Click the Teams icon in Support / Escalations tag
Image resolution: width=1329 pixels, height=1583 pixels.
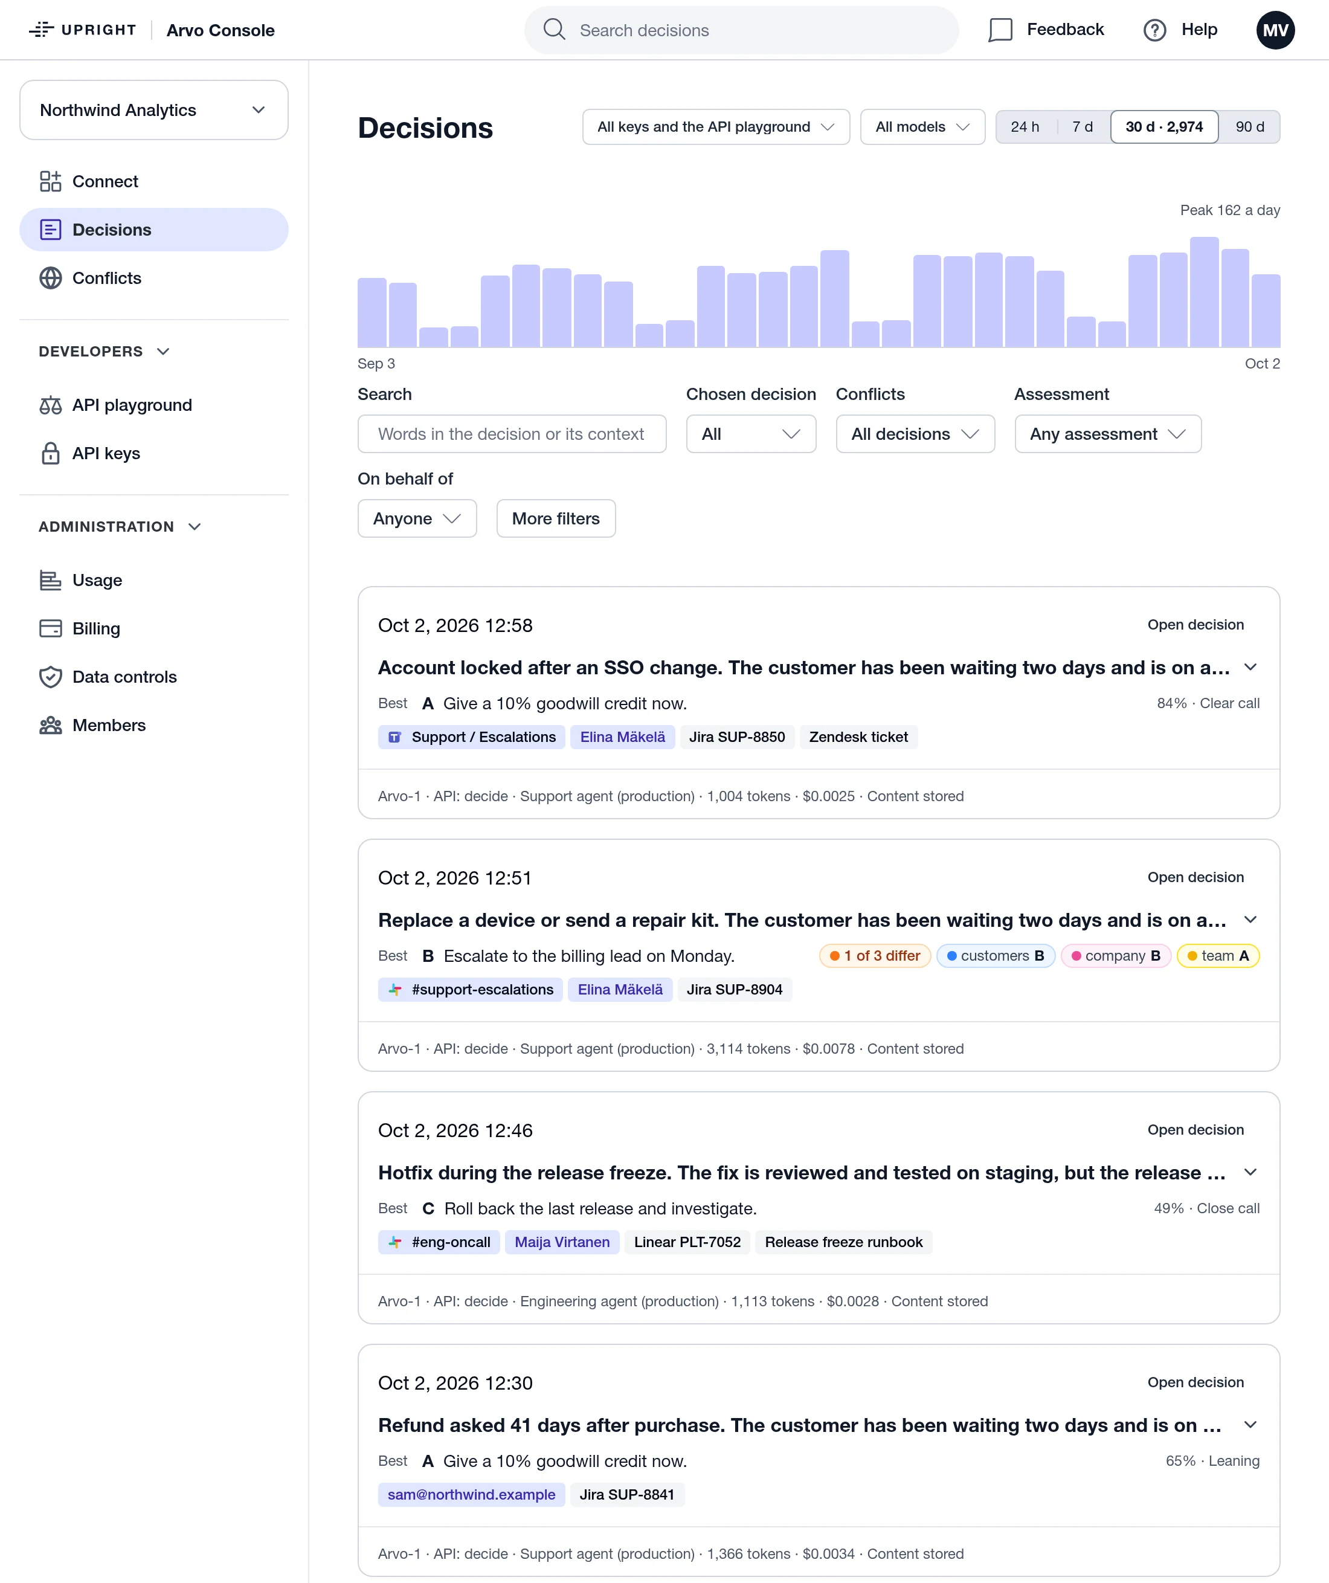point(394,737)
